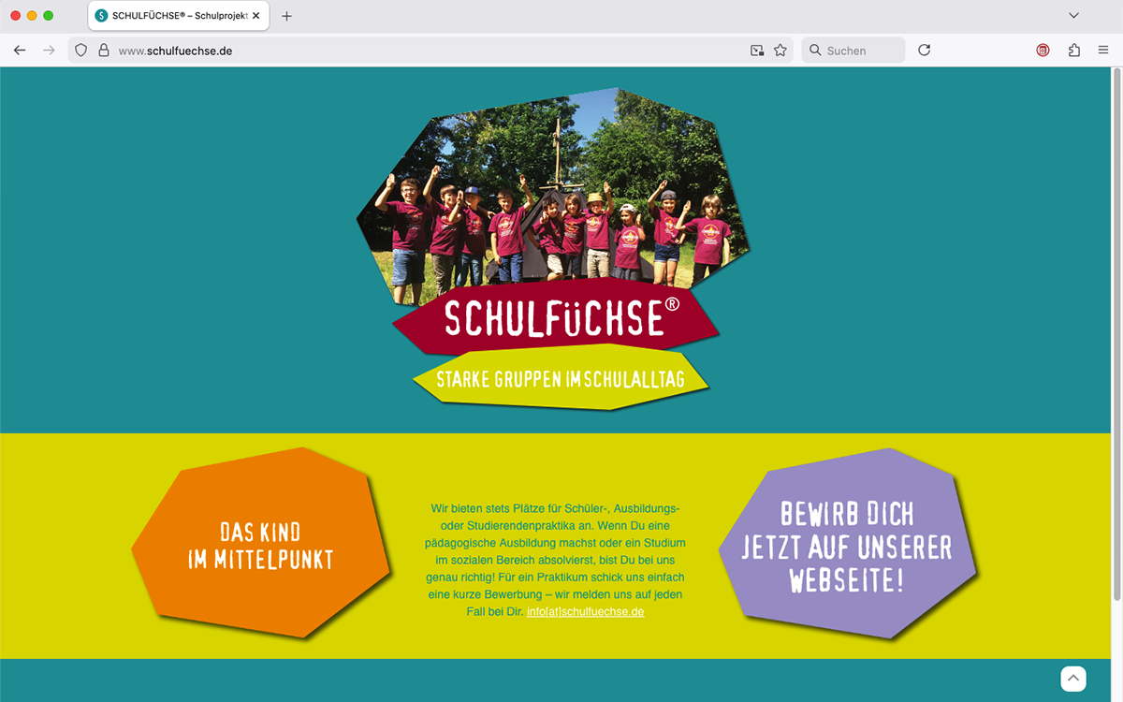Expand the list all tabs chevron
1123x702 pixels.
1073,16
